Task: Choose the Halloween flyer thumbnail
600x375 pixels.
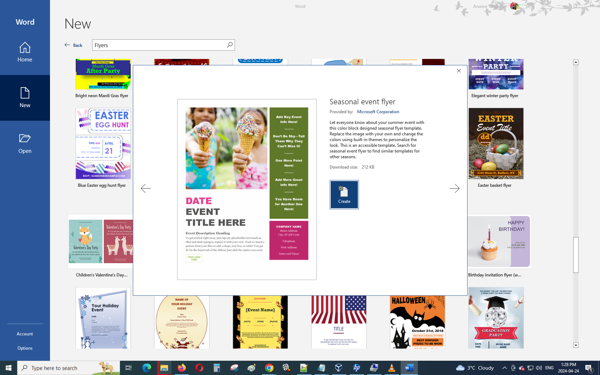Action: point(417,321)
